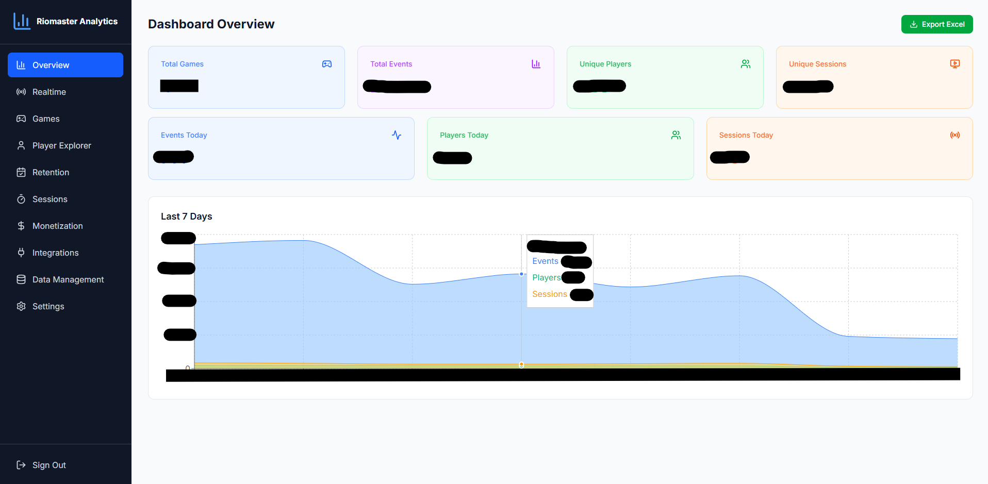Click the Events data point on chart
The image size is (988, 484).
pyautogui.click(x=521, y=274)
